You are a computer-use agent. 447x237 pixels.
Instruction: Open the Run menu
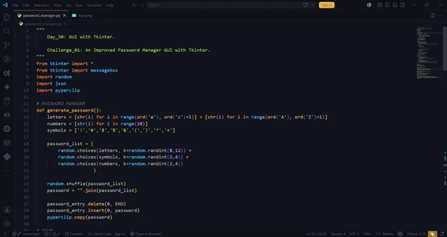click(x=79, y=5)
